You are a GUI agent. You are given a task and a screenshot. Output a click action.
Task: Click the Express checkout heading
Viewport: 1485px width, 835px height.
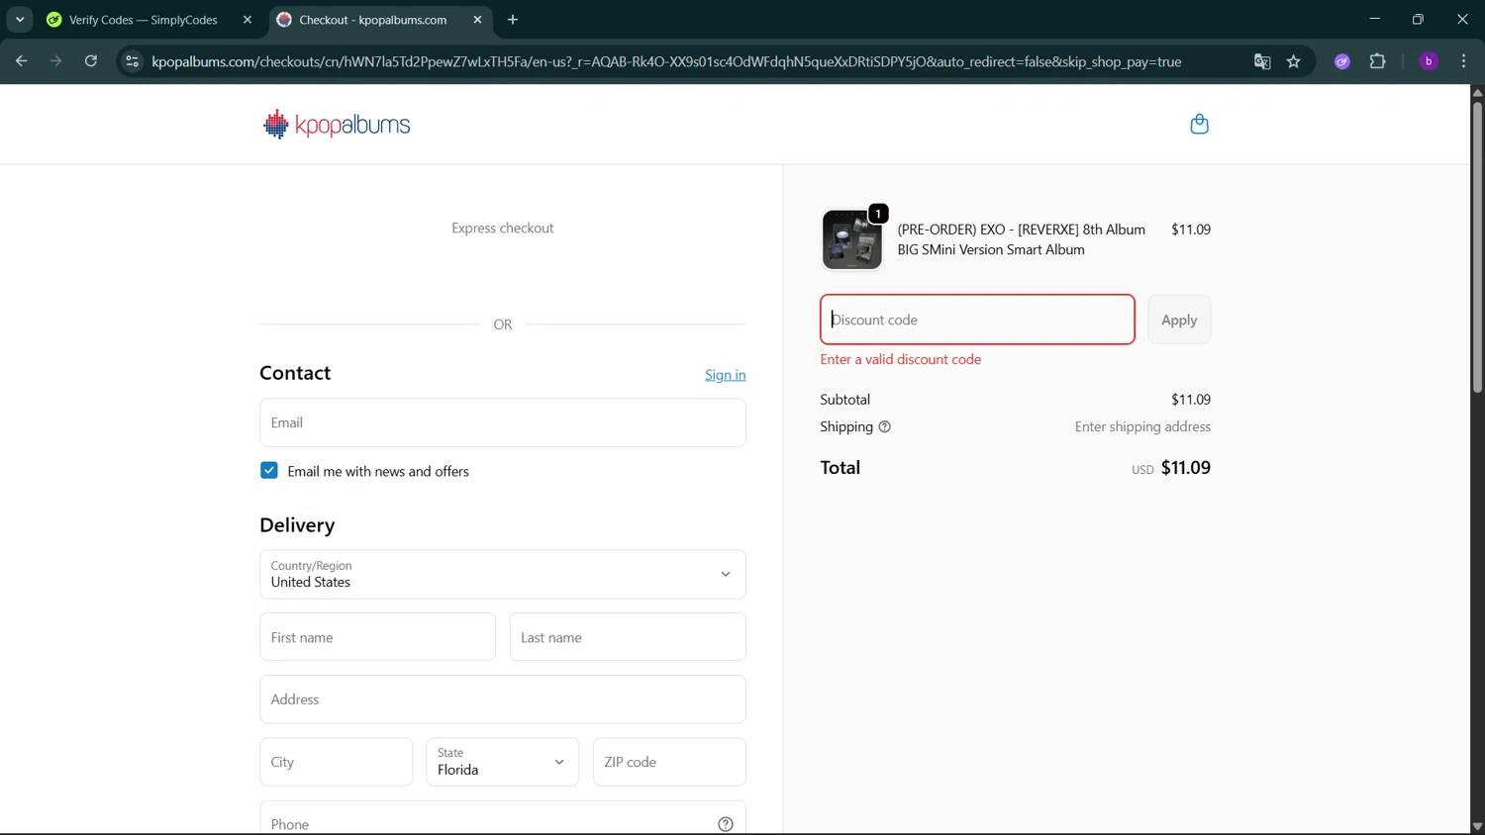point(503,228)
